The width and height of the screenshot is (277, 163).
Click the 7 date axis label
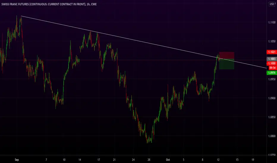pos(46,160)
